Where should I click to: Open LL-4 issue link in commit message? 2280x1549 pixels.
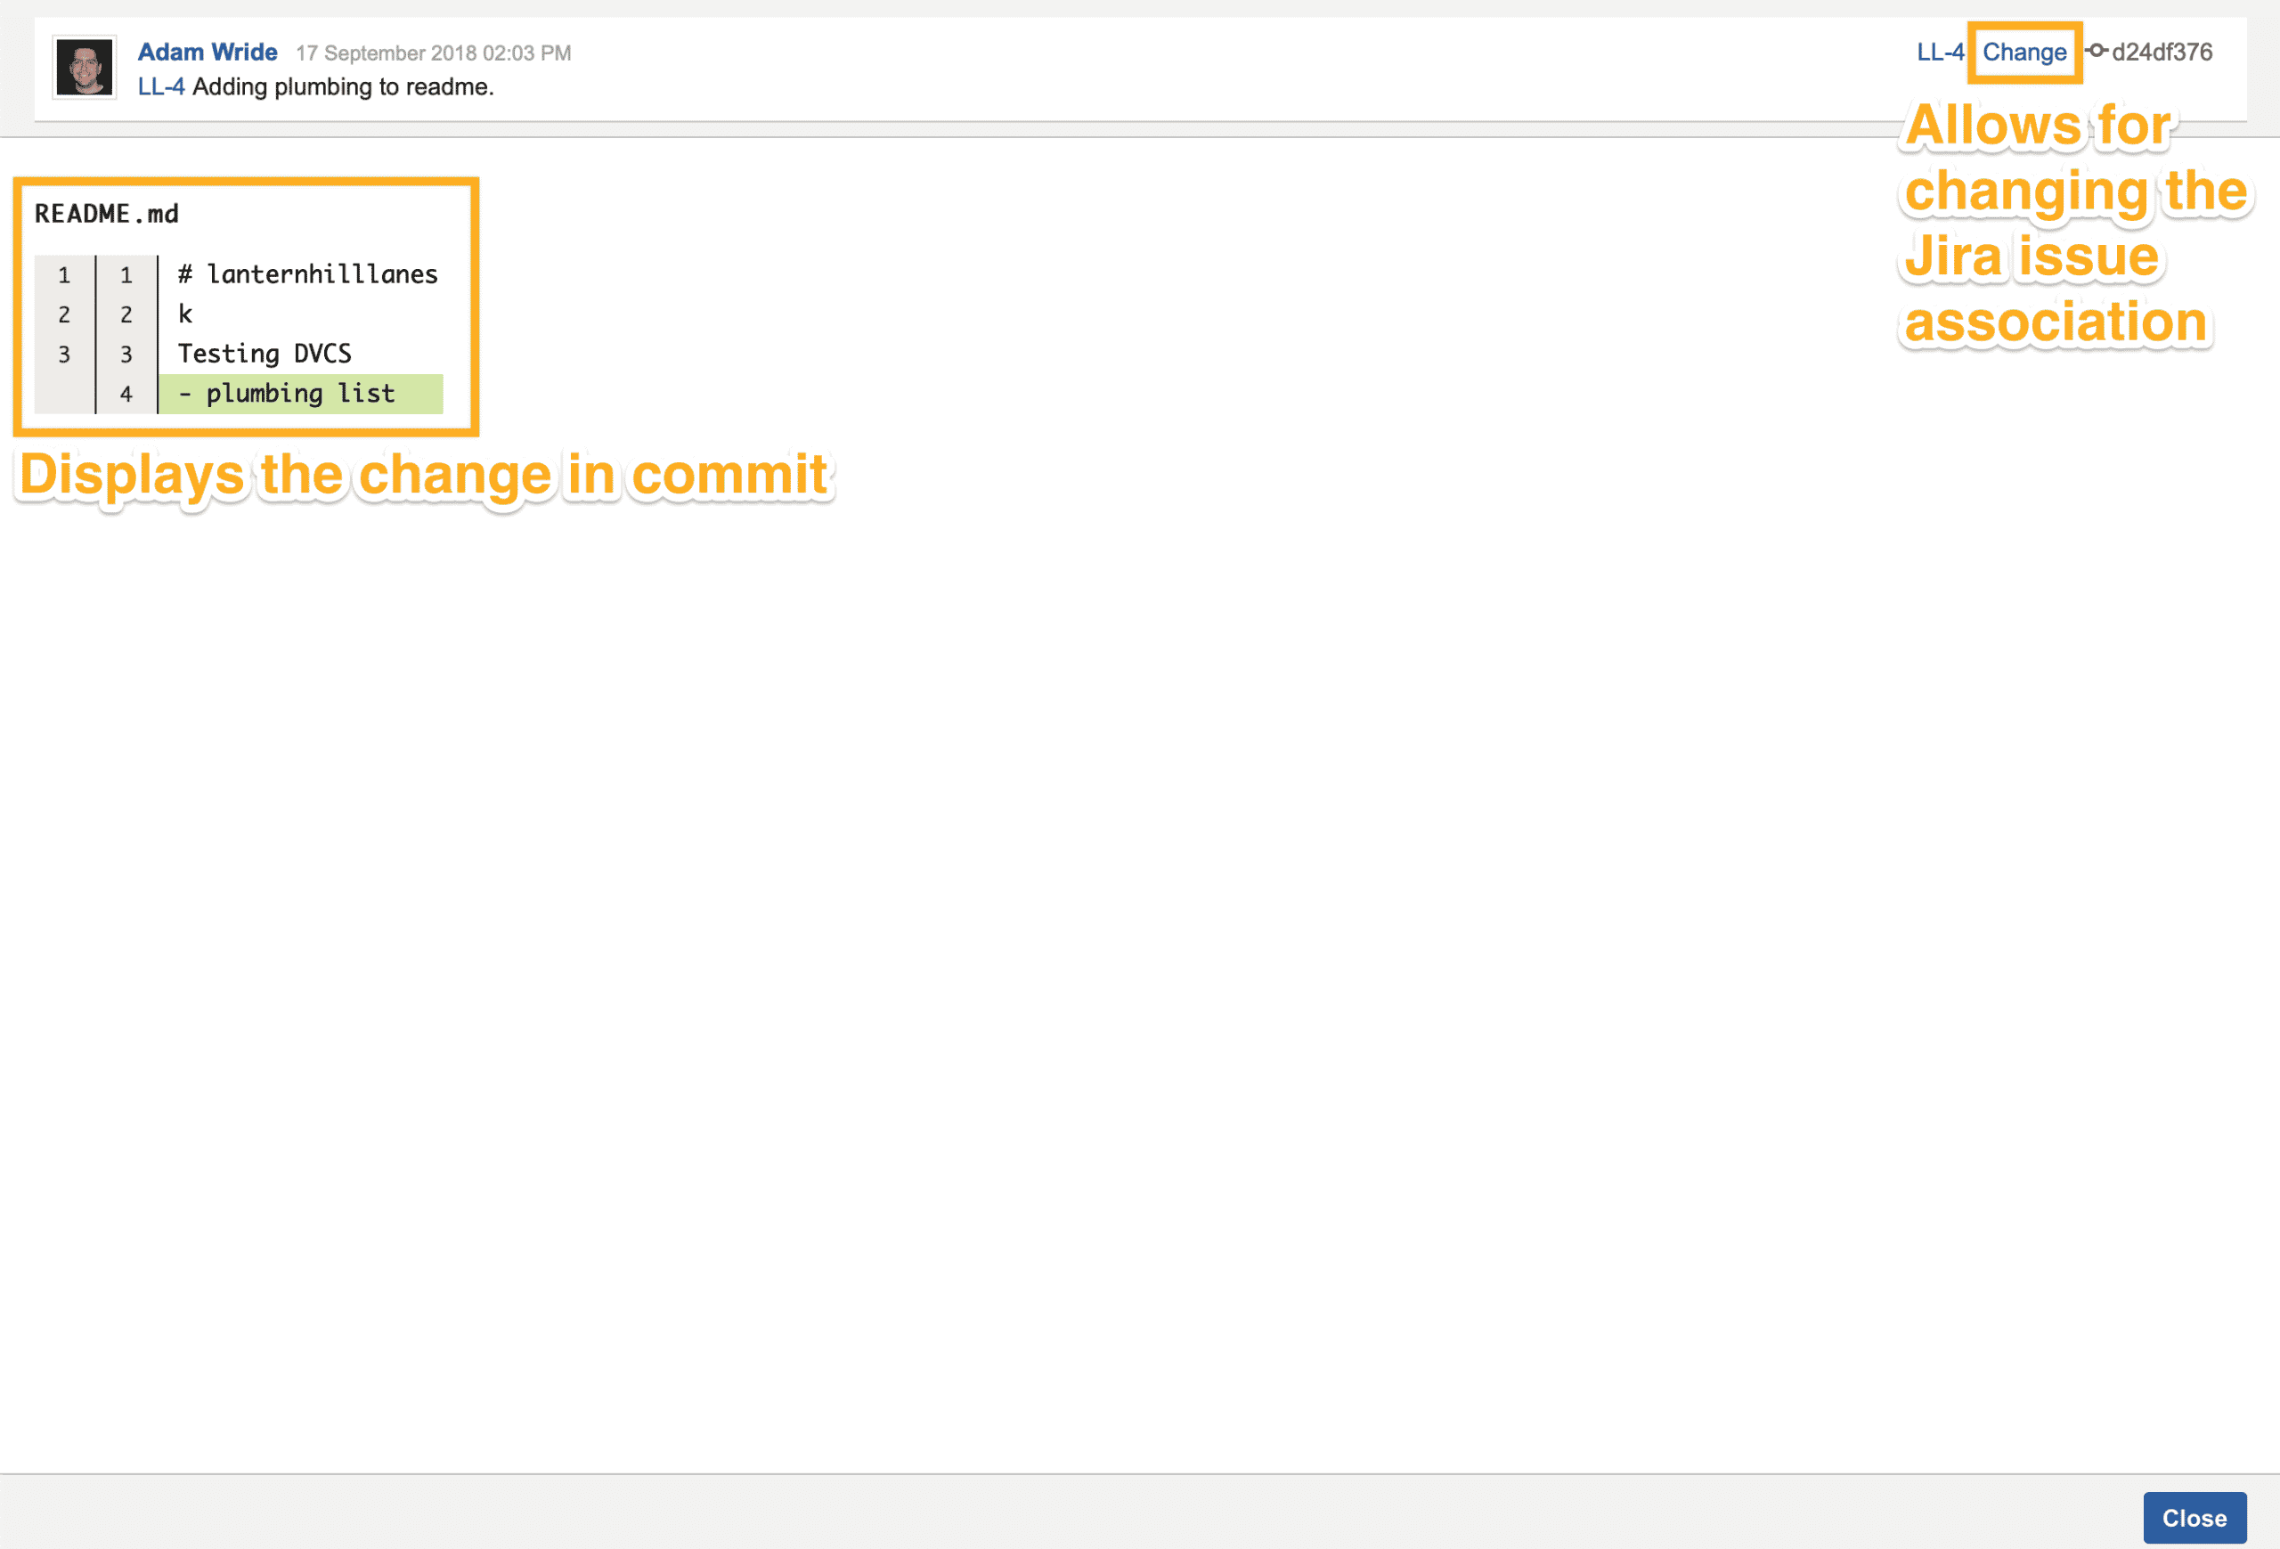click(x=160, y=87)
